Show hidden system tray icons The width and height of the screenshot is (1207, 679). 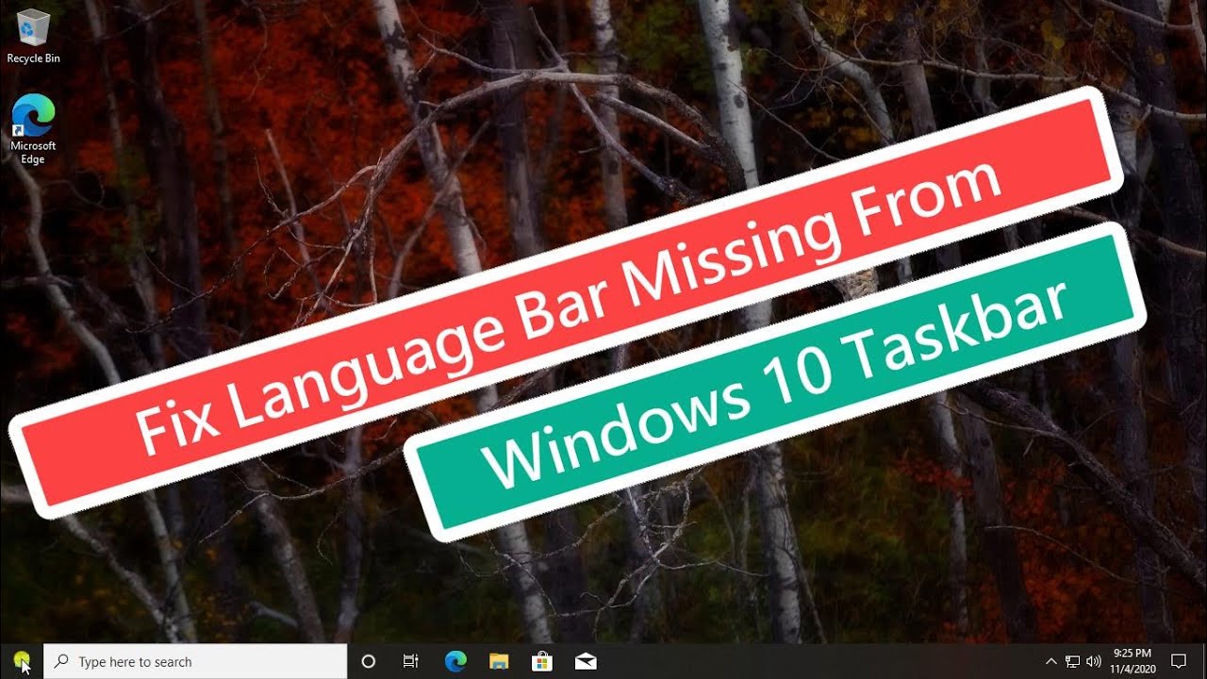(1051, 662)
